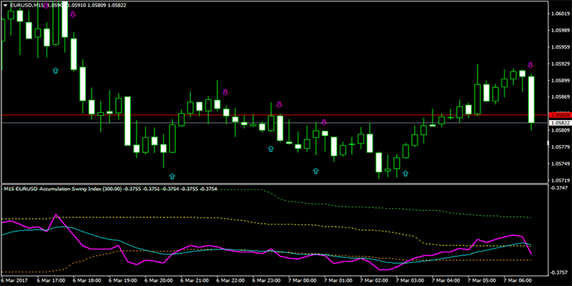This screenshot has width=572, height=286.
Task: Click the -0.3747 indicator scale value
Action: click(560, 187)
